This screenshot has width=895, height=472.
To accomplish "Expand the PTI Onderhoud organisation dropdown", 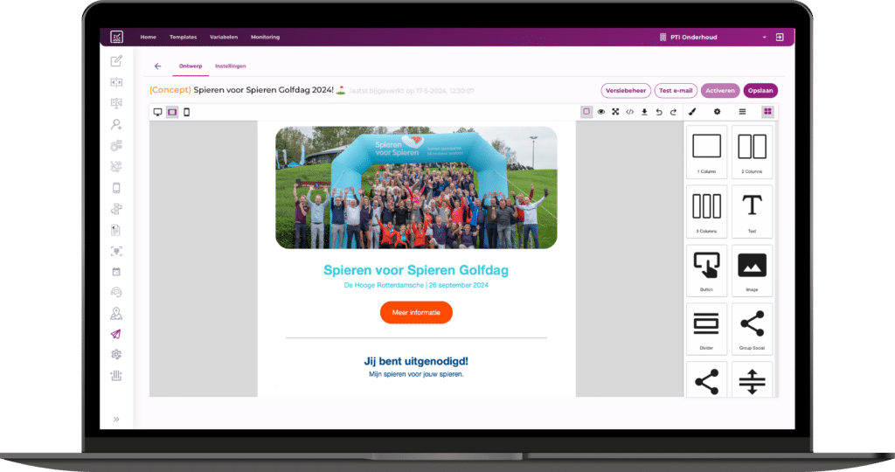I will coord(713,37).
